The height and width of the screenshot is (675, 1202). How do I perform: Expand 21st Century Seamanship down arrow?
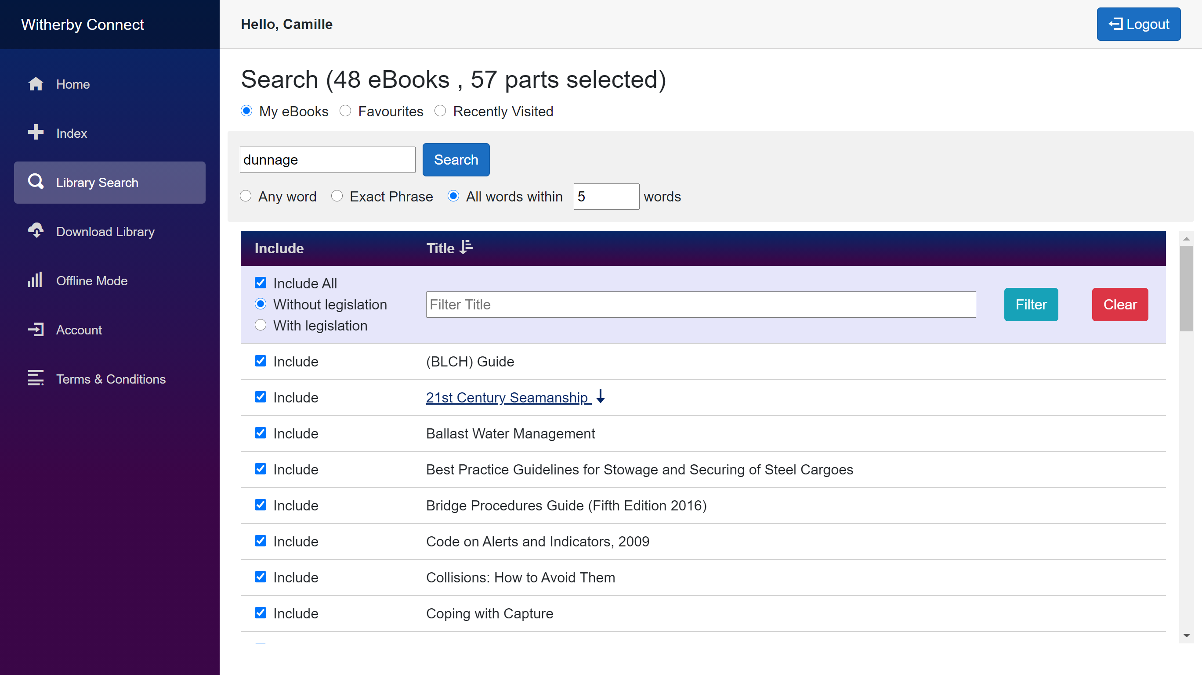pyautogui.click(x=601, y=397)
